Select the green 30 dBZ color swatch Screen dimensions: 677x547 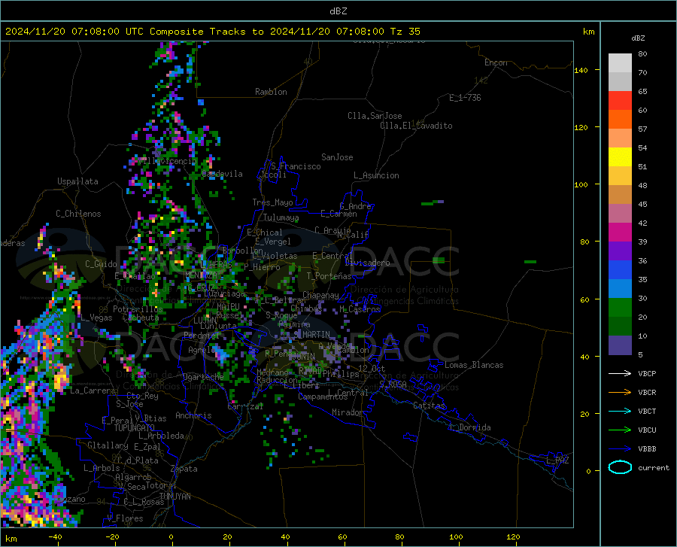(620, 308)
